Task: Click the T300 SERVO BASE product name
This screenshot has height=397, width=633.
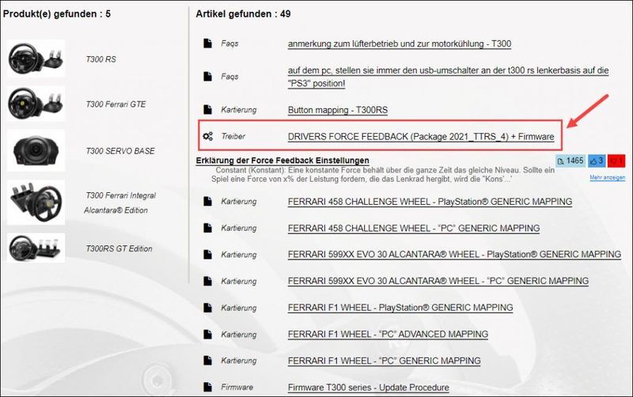Action: pos(120,151)
